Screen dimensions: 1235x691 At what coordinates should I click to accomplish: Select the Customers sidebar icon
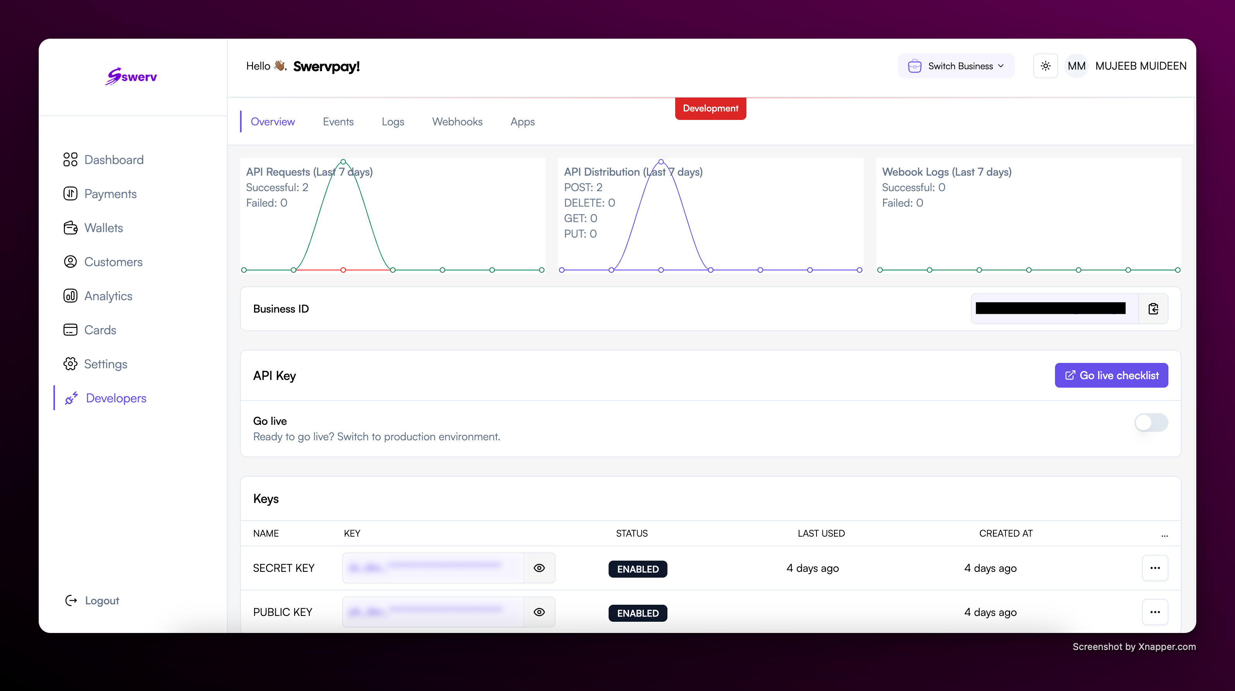70,262
